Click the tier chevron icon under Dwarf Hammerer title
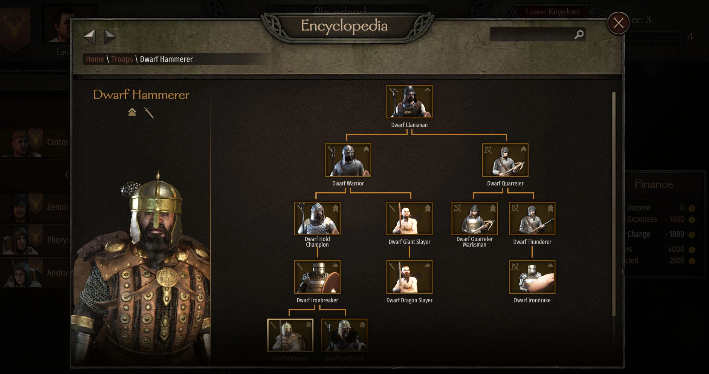 132,112
